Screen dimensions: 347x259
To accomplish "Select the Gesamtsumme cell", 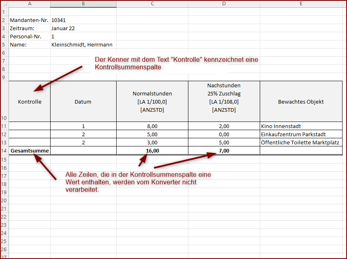I will point(29,151).
